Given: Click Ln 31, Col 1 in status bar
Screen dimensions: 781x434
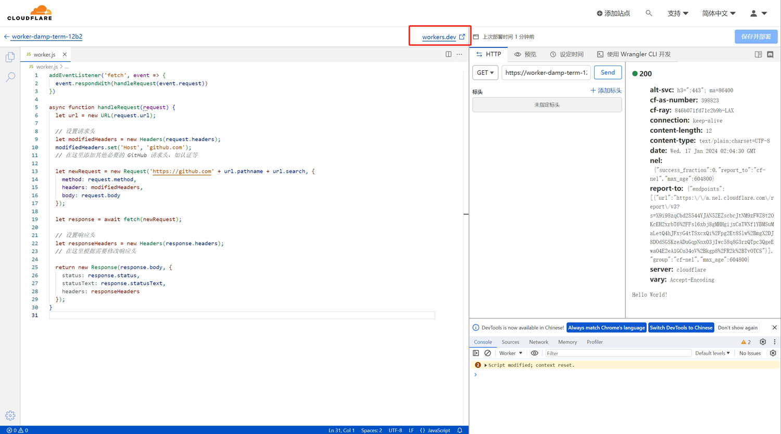Looking at the screenshot, I should pyautogui.click(x=341, y=430).
